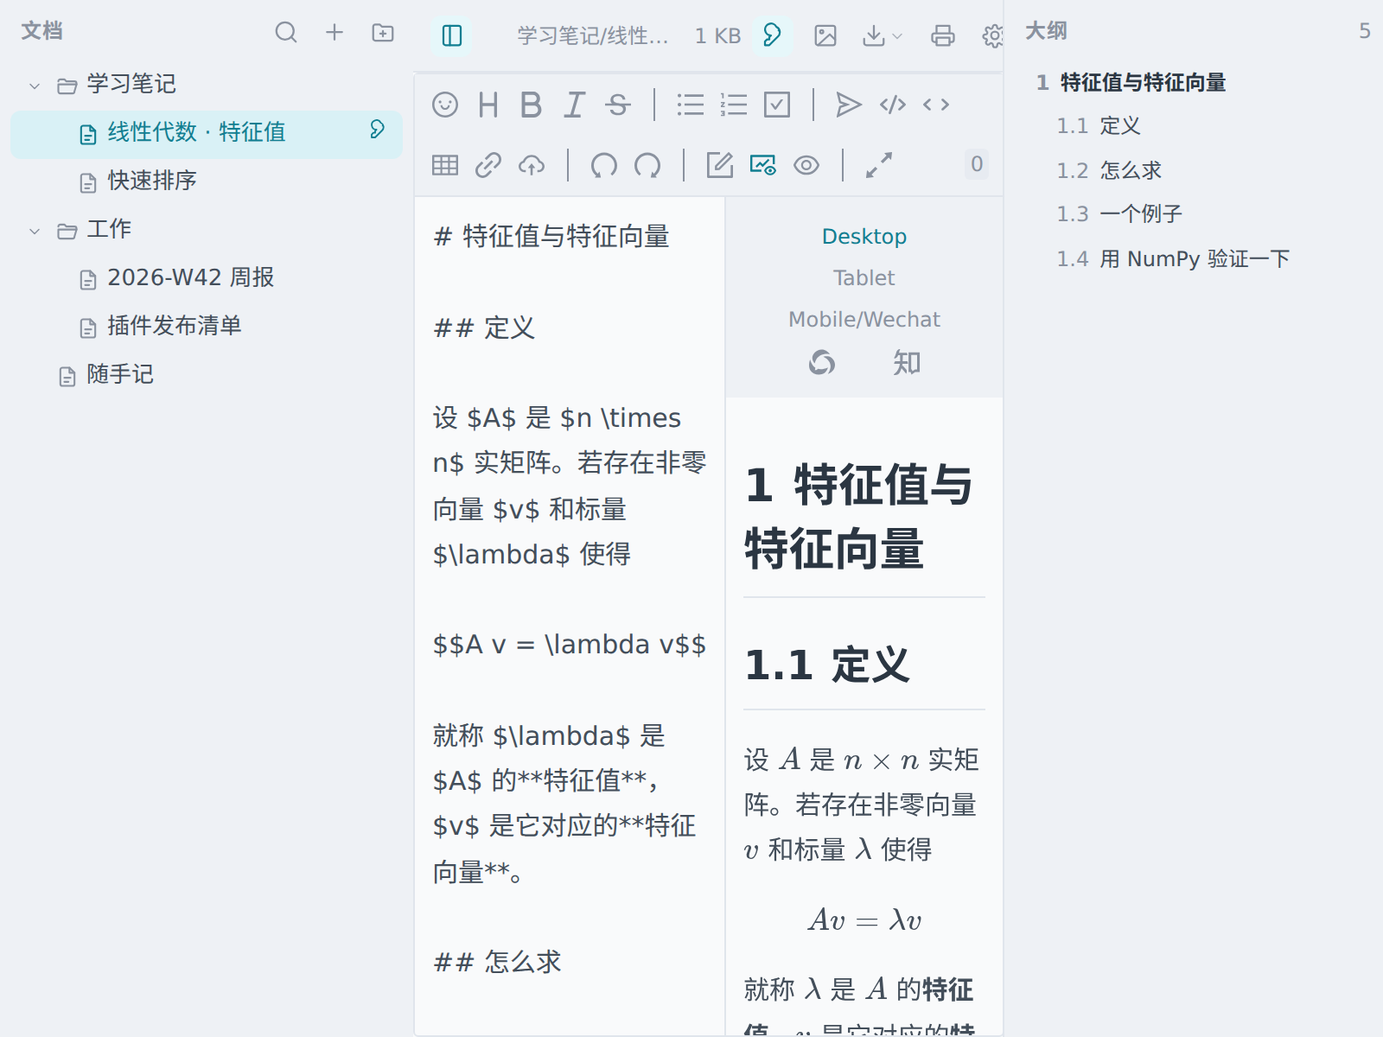This screenshot has width=1383, height=1037.
Task: Expand the export dropdown arrow
Action: (x=897, y=36)
